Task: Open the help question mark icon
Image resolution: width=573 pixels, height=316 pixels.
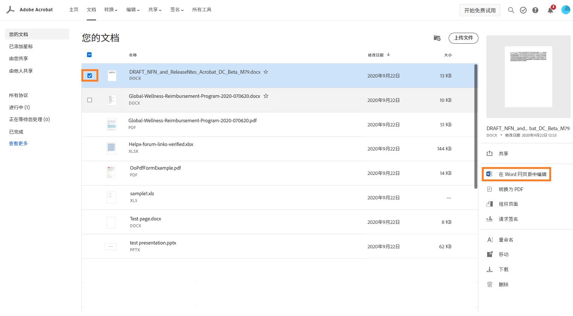Action: coord(535,10)
